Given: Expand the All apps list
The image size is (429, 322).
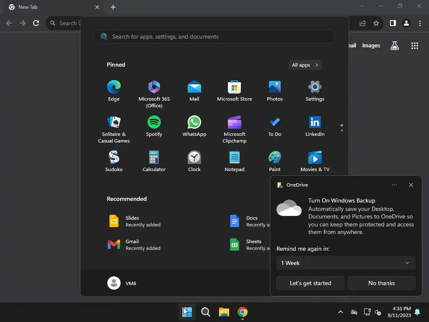Looking at the screenshot, I should point(305,65).
